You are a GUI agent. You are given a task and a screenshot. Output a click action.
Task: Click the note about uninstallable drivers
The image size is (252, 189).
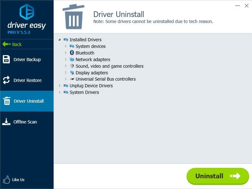(153, 21)
